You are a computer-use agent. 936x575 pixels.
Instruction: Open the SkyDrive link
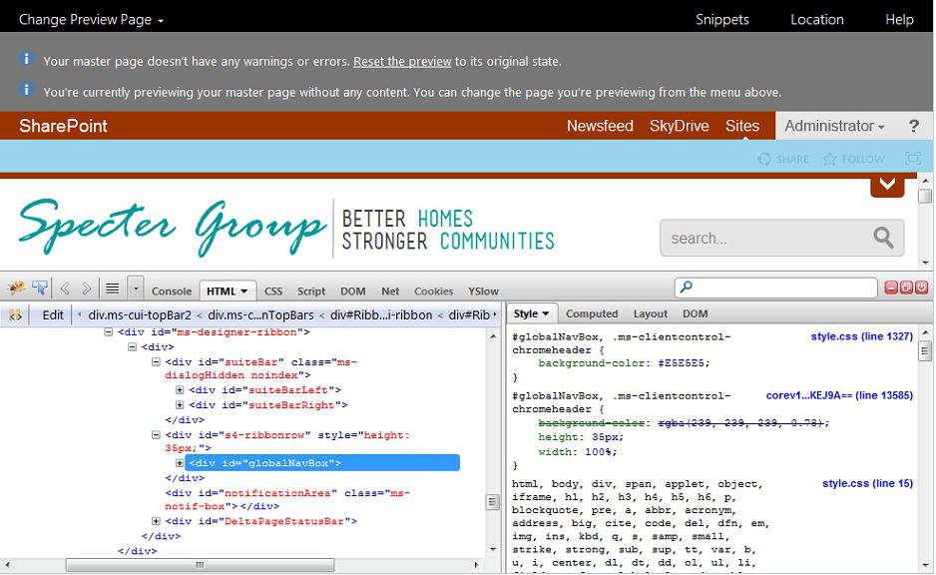680,126
